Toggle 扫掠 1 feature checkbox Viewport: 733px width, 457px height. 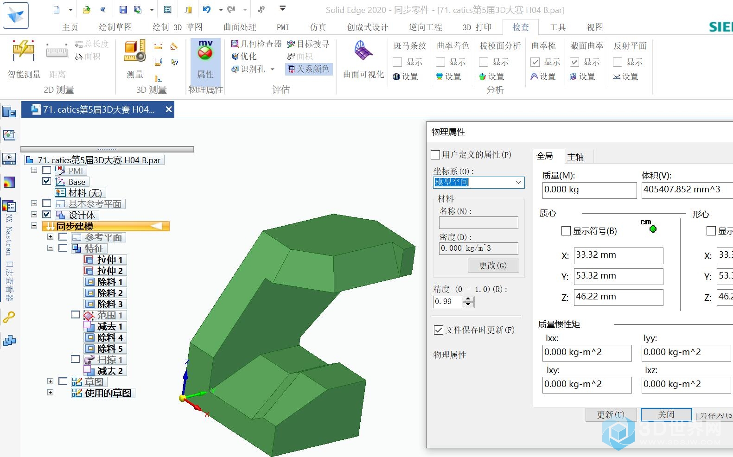75,359
